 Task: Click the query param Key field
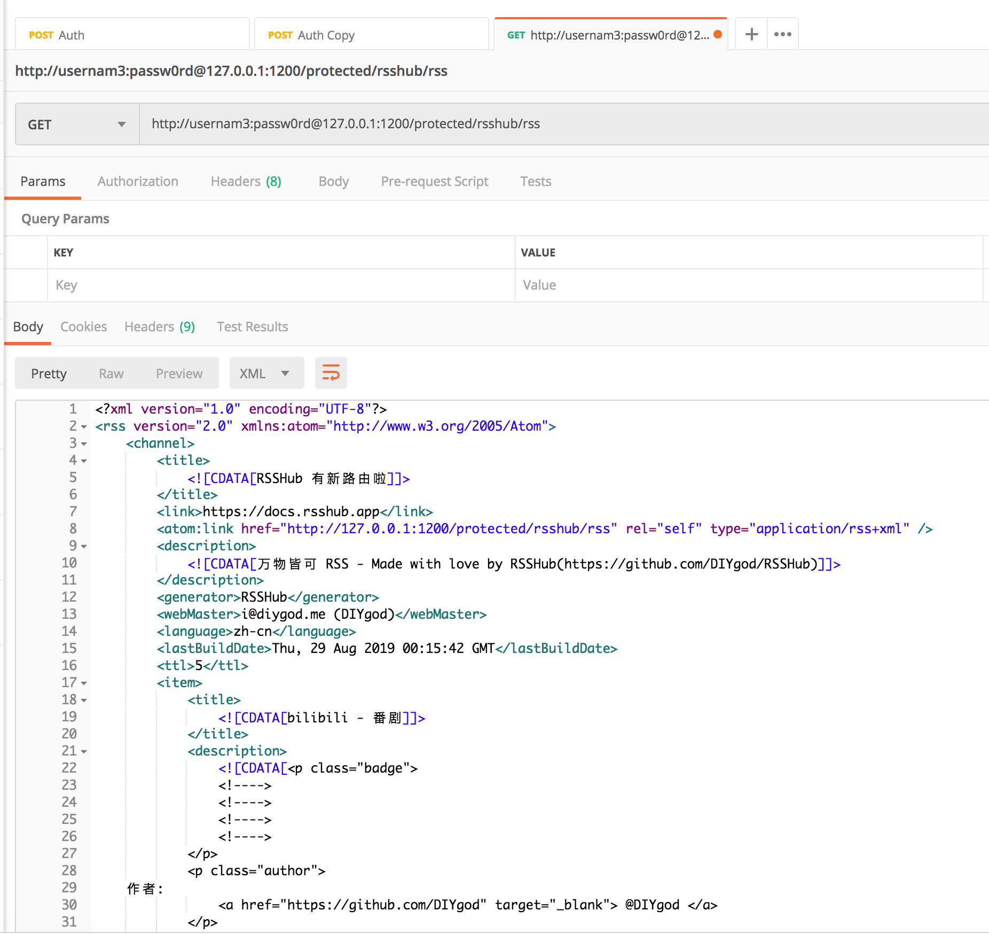[281, 285]
